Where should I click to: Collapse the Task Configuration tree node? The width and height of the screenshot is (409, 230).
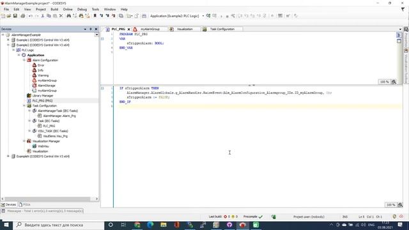pyautogui.click(x=24, y=105)
